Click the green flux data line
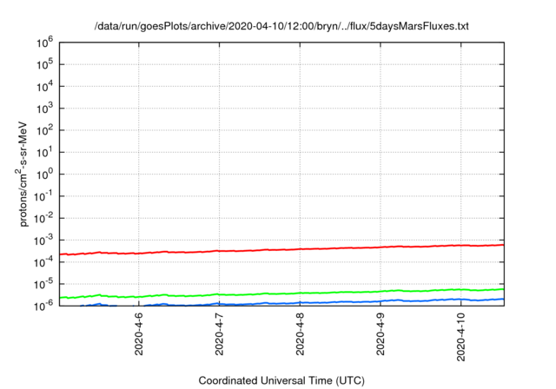This screenshot has width=556, height=389. point(281,293)
